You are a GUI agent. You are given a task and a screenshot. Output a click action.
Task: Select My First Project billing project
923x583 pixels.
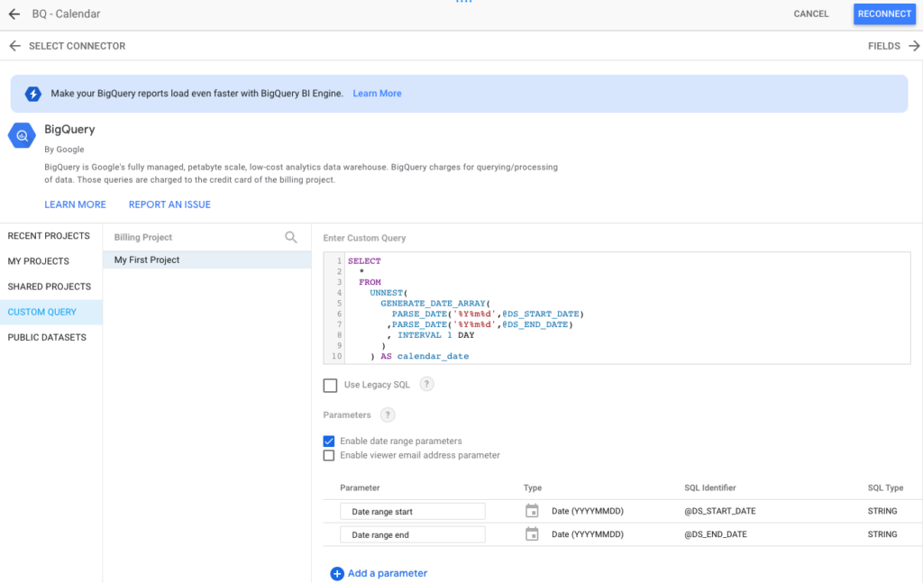tap(206, 260)
